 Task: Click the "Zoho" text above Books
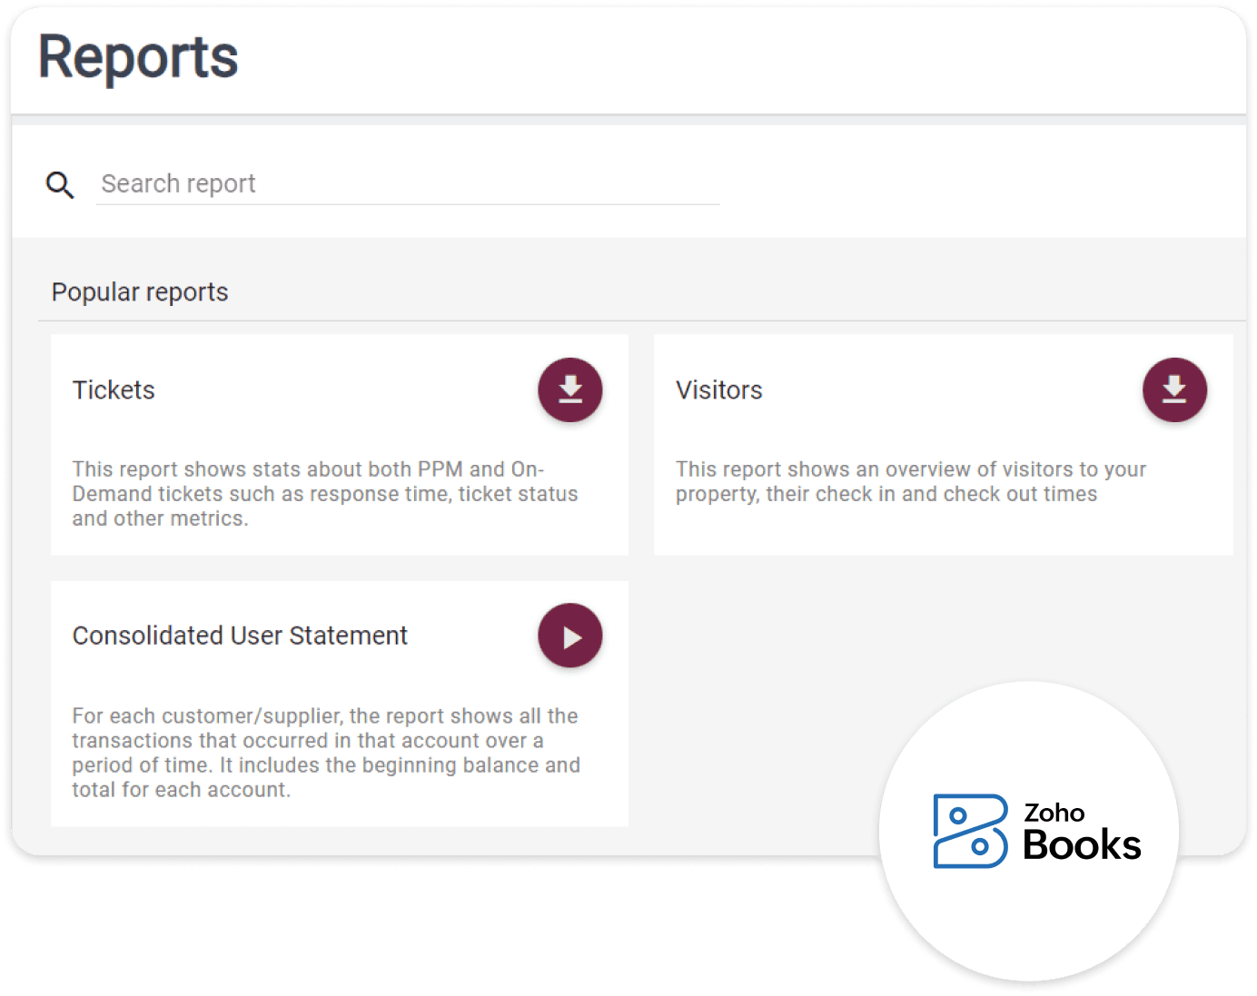[1054, 813]
